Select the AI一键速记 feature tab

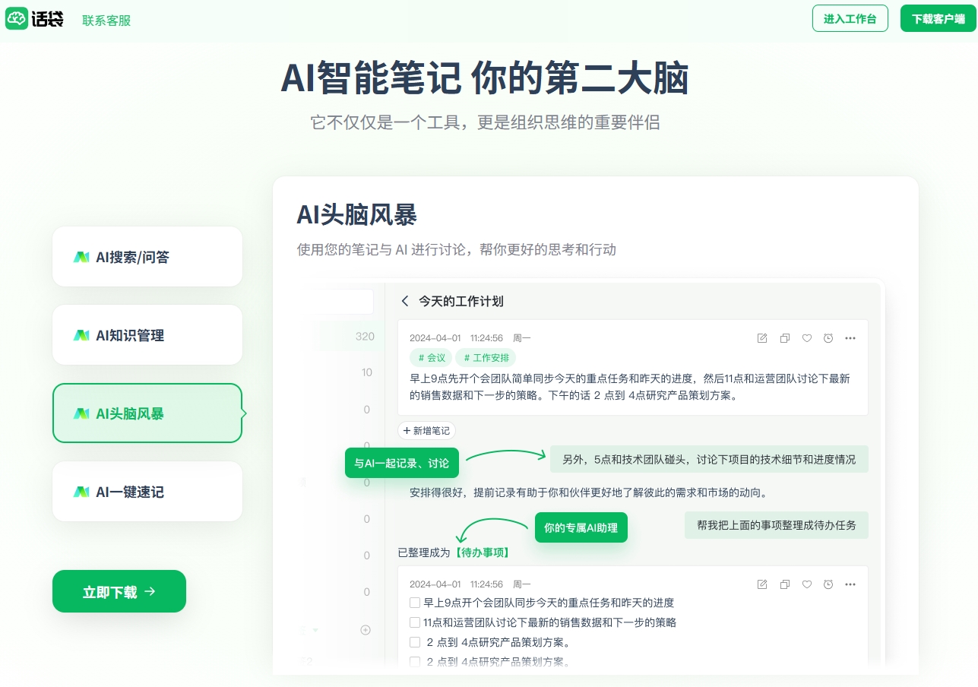click(147, 492)
